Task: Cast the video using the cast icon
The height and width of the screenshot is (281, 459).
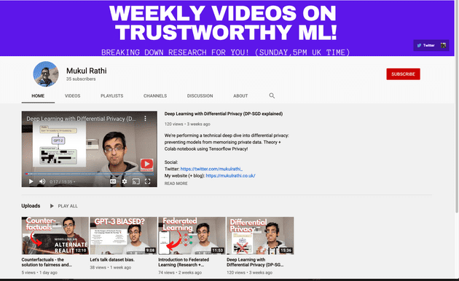Action: pos(136,181)
